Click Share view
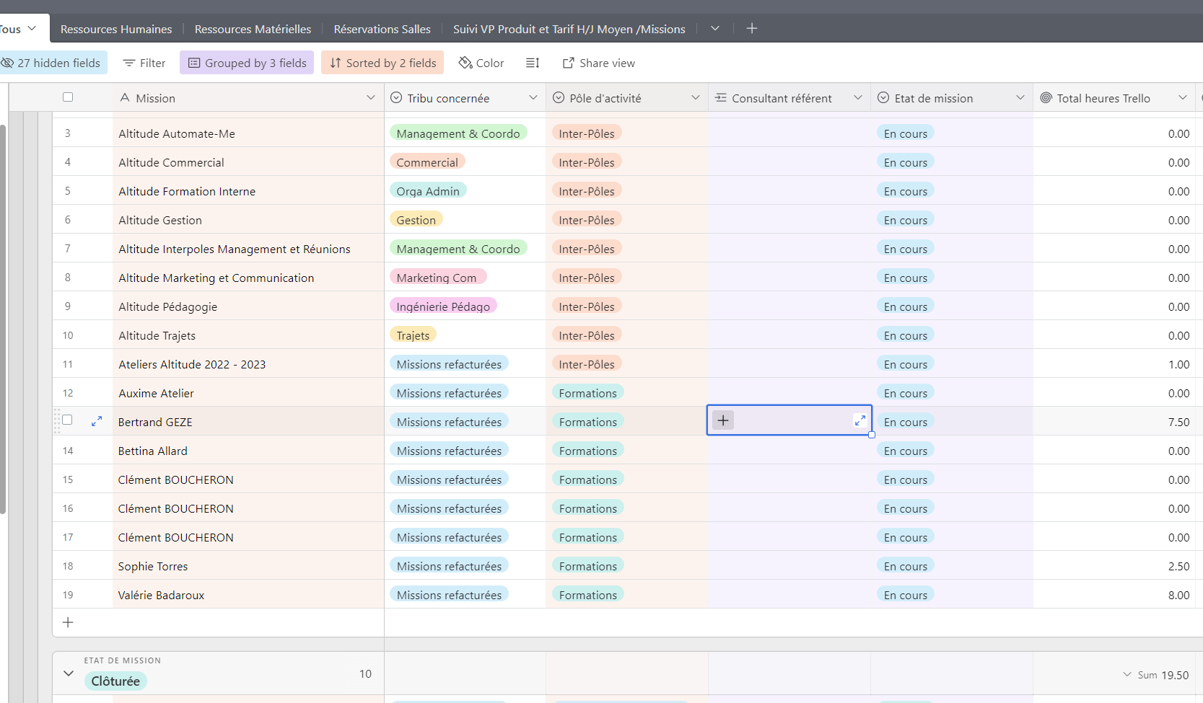The height and width of the screenshot is (703, 1203). point(599,63)
